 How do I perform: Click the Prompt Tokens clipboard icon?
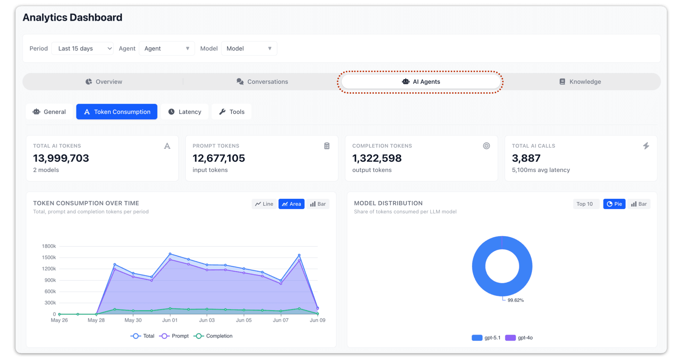pyautogui.click(x=327, y=146)
